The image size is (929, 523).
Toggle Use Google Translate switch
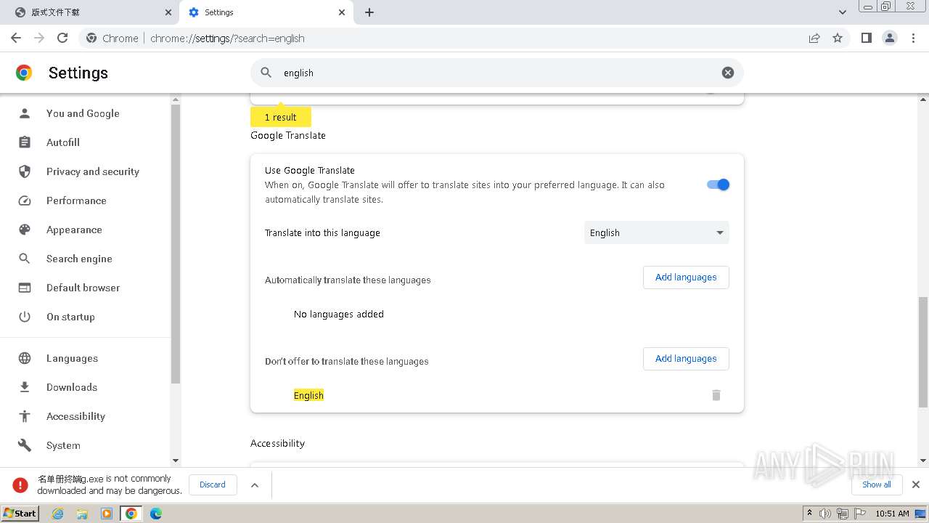click(718, 185)
